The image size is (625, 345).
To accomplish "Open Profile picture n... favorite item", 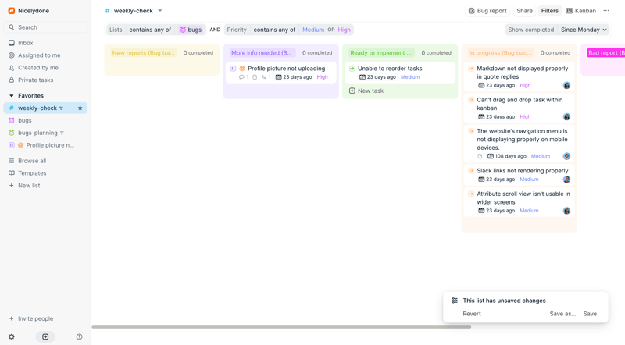I will click(x=45, y=145).
